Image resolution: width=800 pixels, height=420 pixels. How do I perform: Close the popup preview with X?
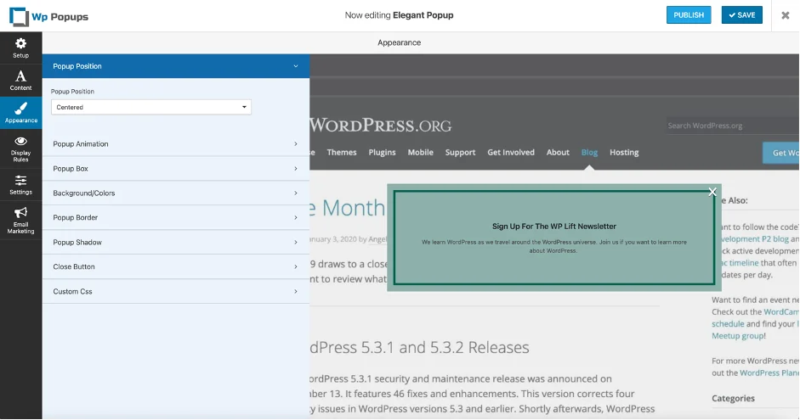coord(712,192)
